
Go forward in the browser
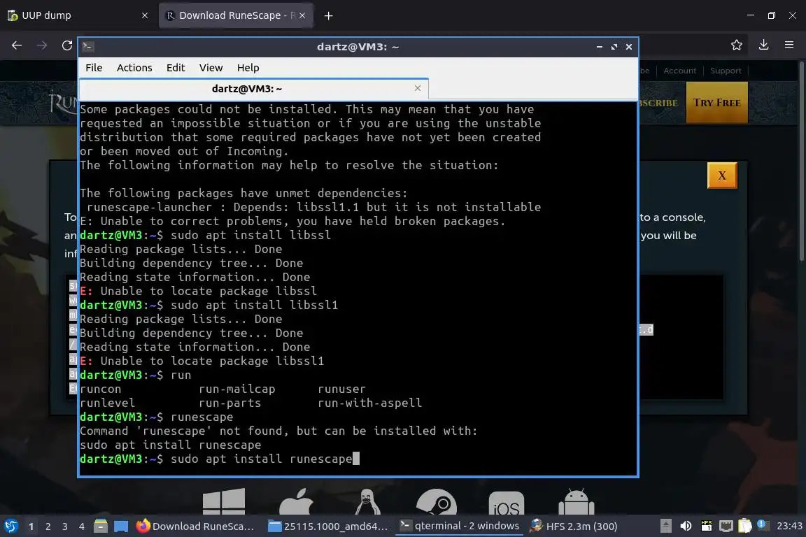tap(42, 45)
